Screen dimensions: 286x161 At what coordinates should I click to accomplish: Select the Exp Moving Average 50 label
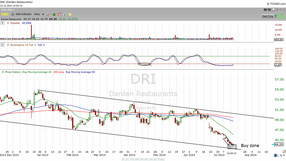coord(80,72)
